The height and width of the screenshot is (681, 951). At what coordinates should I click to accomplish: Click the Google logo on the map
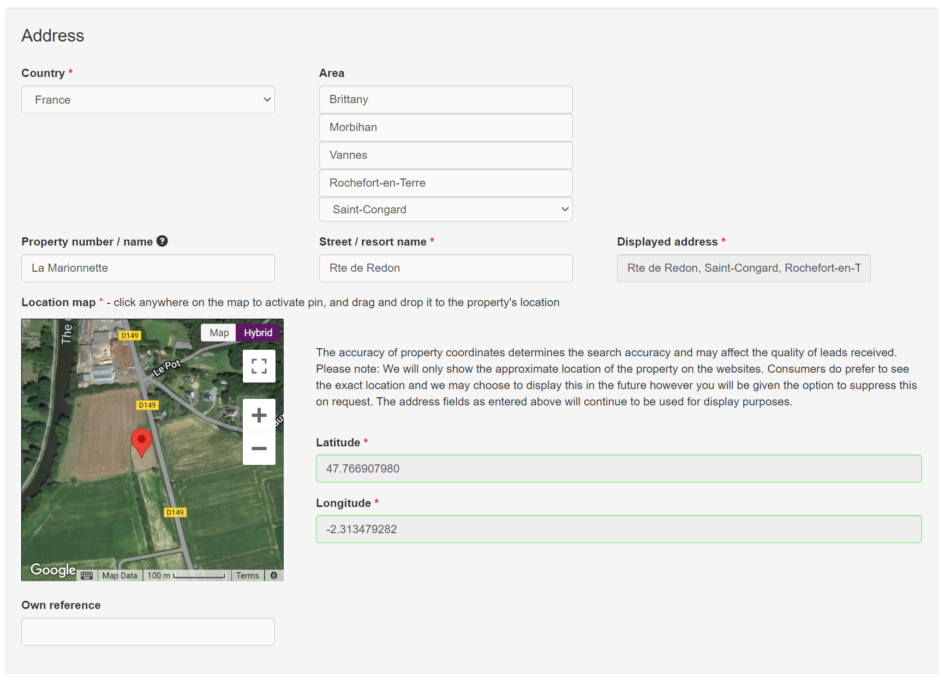[53, 570]
